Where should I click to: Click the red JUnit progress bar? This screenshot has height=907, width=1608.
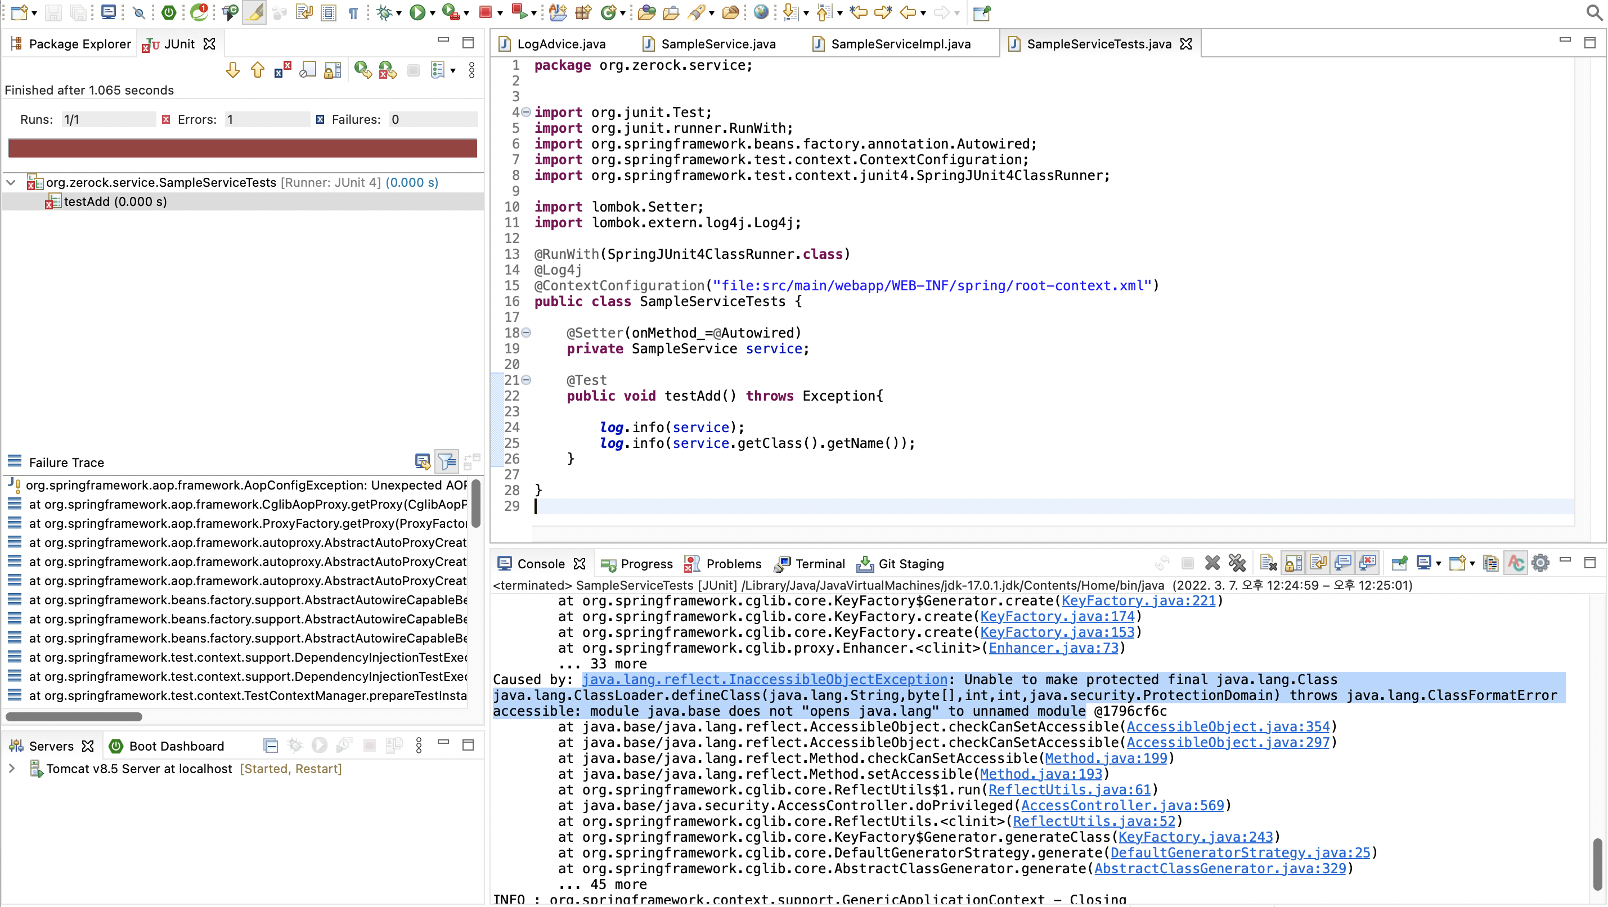click(242, 148)
